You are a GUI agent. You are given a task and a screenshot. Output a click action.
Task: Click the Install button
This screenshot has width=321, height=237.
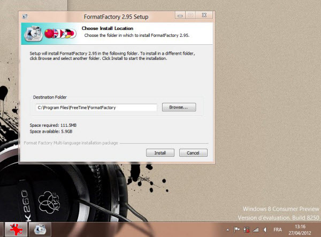click(160, 152)
